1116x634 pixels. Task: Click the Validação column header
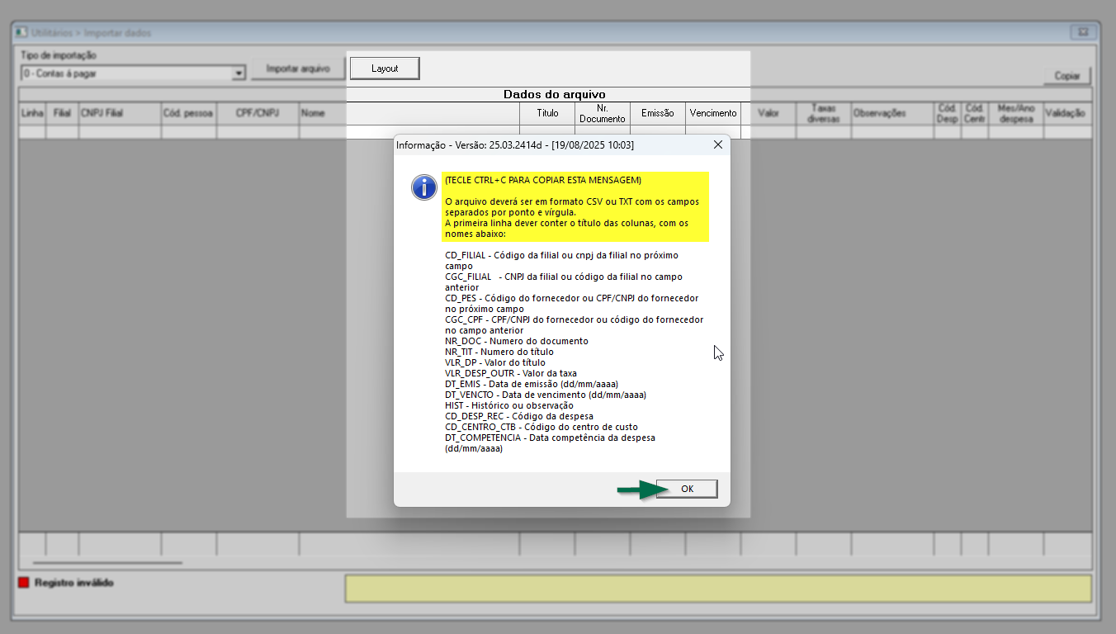(x=1067, y=113)
